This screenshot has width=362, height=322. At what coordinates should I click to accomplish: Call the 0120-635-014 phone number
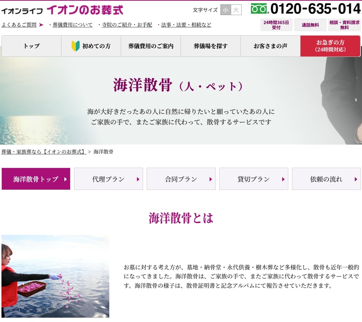tap(315, 9)
